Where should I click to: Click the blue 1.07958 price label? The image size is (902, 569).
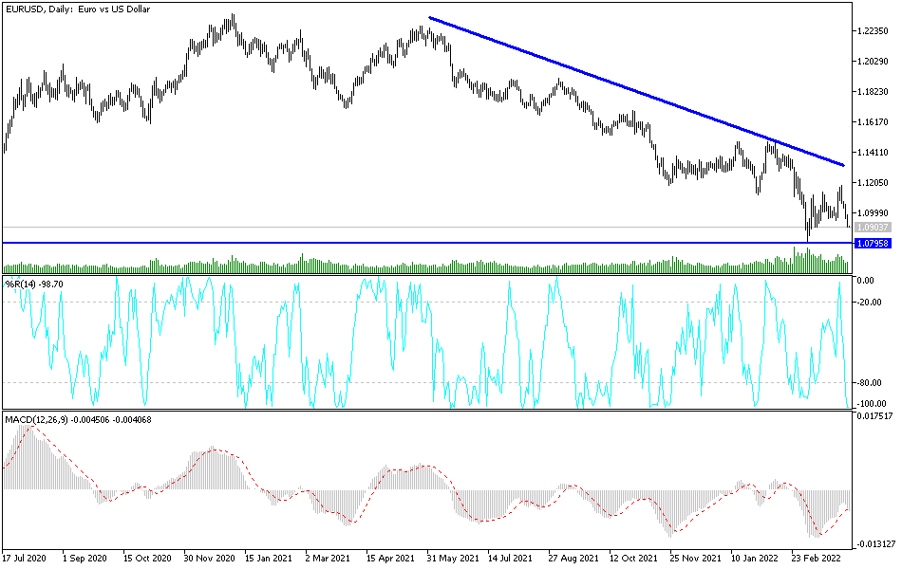874,244
